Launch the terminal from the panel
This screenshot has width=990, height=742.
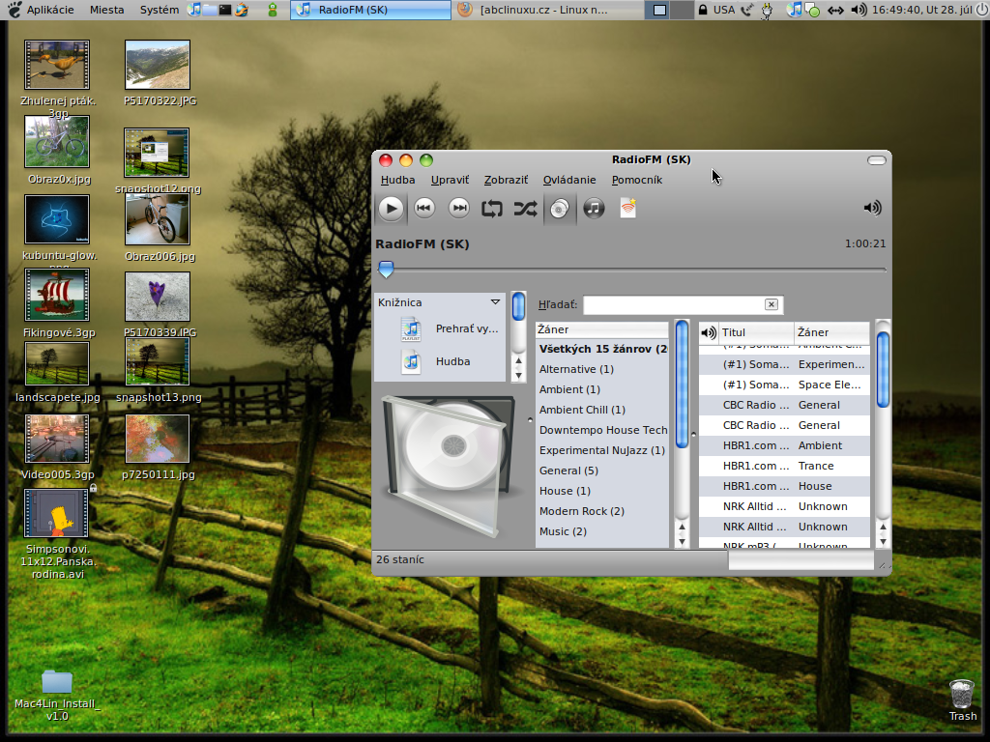tap(224, 10)
